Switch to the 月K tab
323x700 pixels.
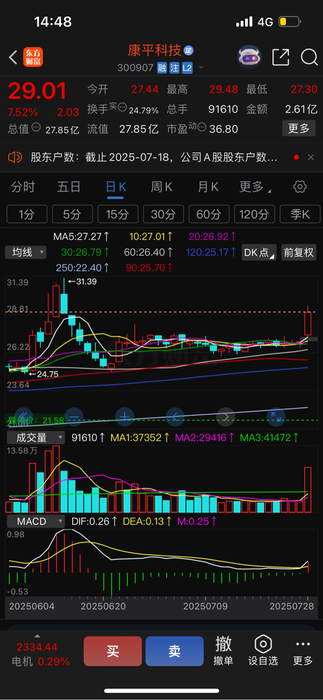click(x=208, y=186)
